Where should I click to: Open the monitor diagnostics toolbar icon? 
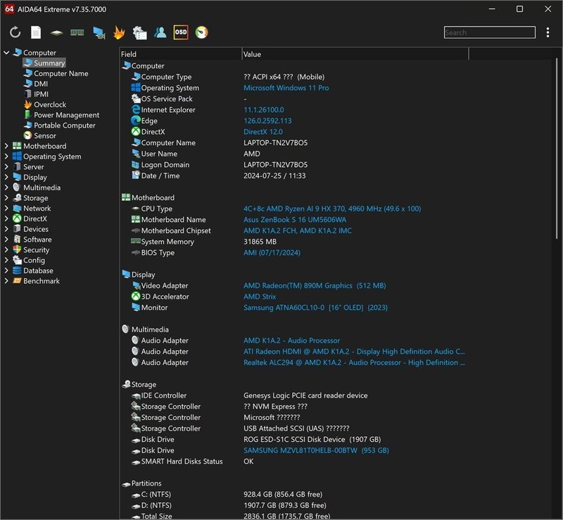click(99, 32)
